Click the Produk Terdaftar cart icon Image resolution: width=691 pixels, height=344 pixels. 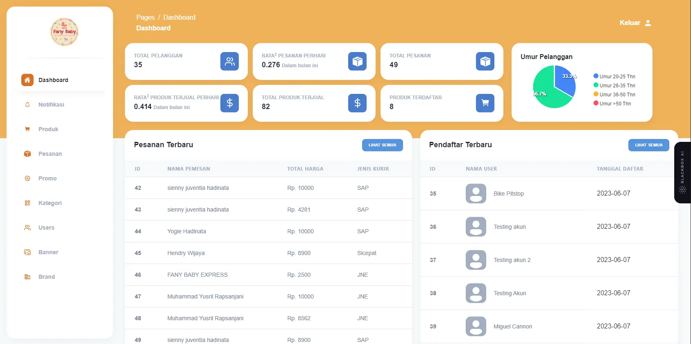[485, 103]
